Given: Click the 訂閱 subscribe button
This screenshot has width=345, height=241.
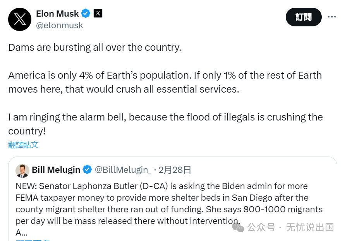Looking at the screenshot, I should [304, 17].
